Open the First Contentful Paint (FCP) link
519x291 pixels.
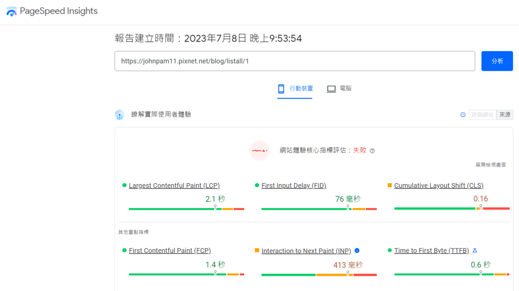(x=170, y=251)
